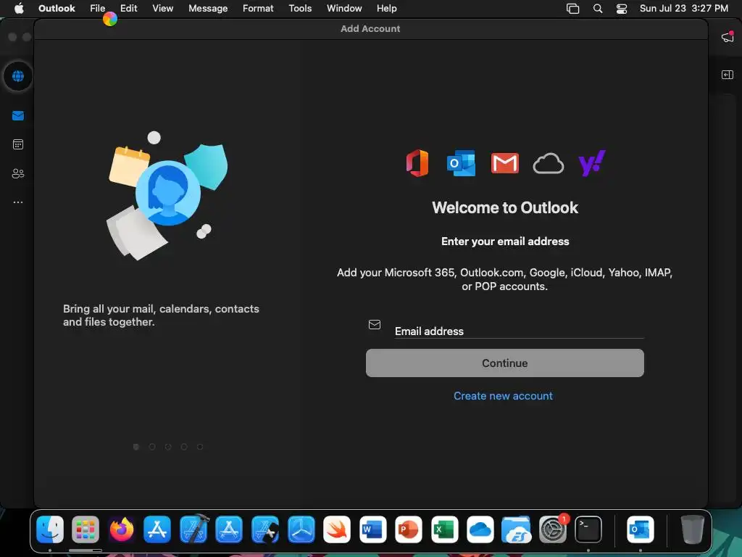
Task: Focus the Email address field
Action: (x=519, y=331)
